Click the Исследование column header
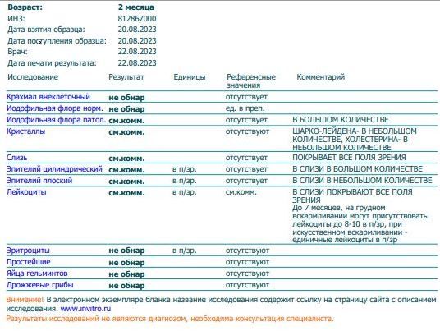This screenshot has height=331, width=440. (x=33, y=77)
